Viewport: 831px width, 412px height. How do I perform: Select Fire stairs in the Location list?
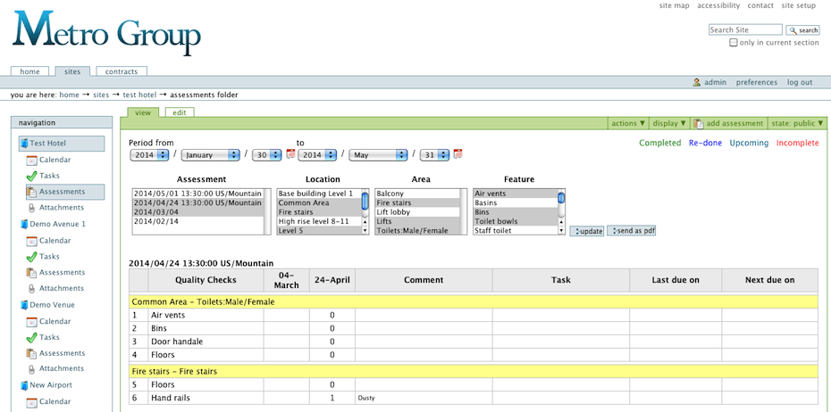[x=317, y=212]
